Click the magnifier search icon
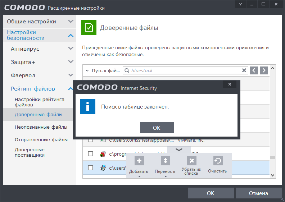 (x=127, y=70)
